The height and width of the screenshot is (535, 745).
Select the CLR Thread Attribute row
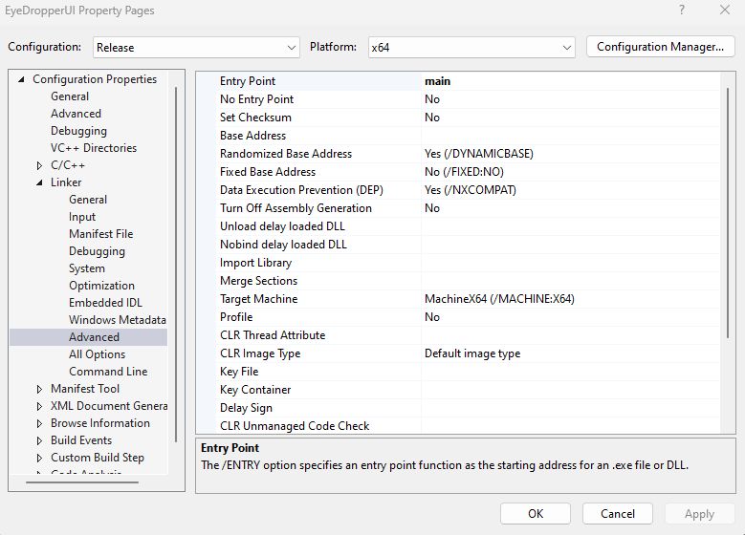[x=467, y=335]
